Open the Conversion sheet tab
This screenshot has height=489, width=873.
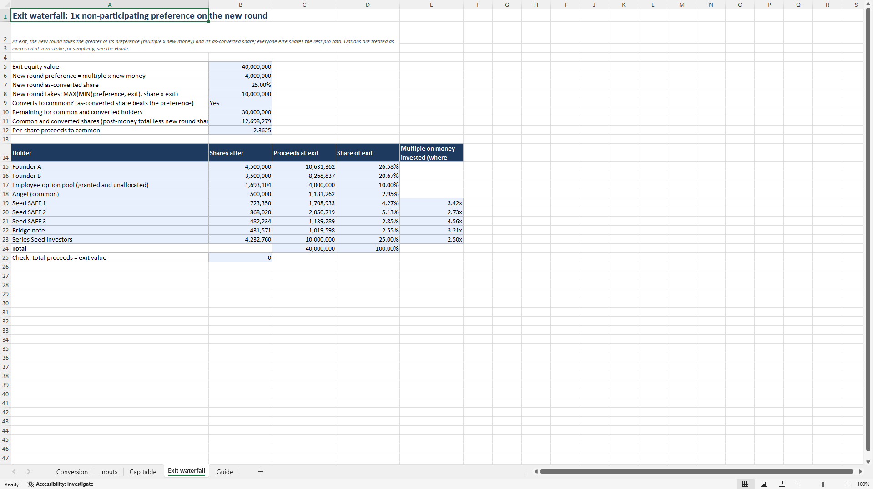click(72, 472)
